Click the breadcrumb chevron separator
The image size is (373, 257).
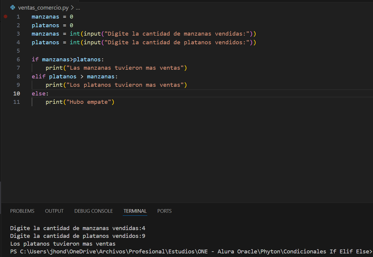(x=72, y=7)
